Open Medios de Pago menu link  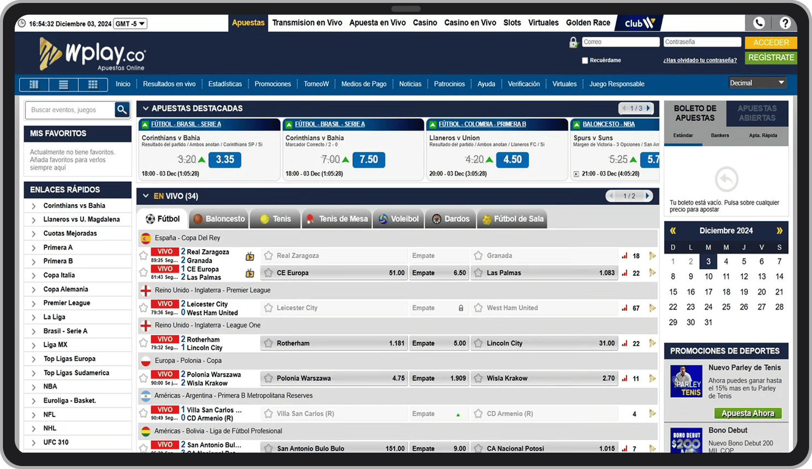pos(364,84)
